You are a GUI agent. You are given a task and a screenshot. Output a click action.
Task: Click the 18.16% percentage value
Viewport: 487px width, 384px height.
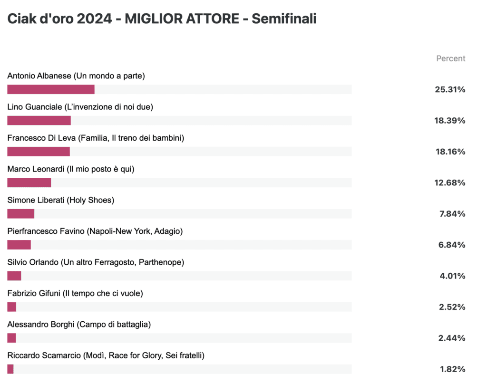click(x=450, y=152)
